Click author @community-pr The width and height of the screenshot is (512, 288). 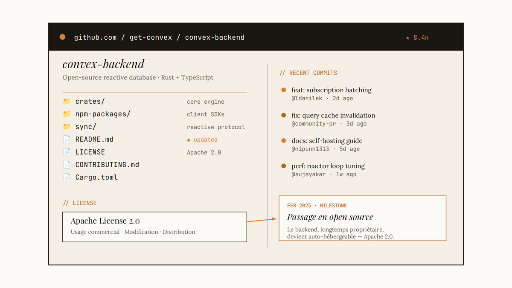tap(314, 124)
